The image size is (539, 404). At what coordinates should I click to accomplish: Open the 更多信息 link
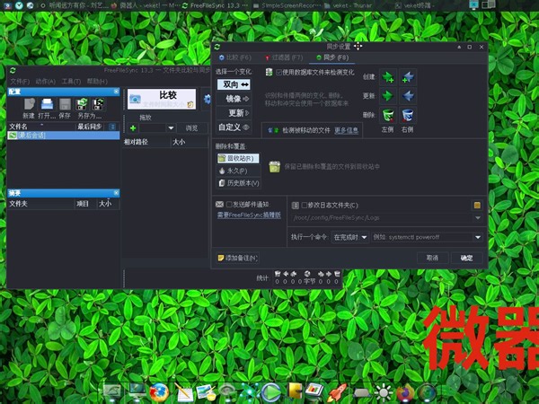pyautogui.click(x=346, y=130)
